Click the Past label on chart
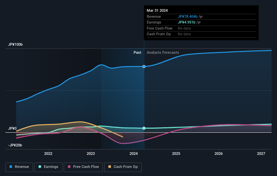Viewport: 277px width, 176px height. tap(137, 53)
